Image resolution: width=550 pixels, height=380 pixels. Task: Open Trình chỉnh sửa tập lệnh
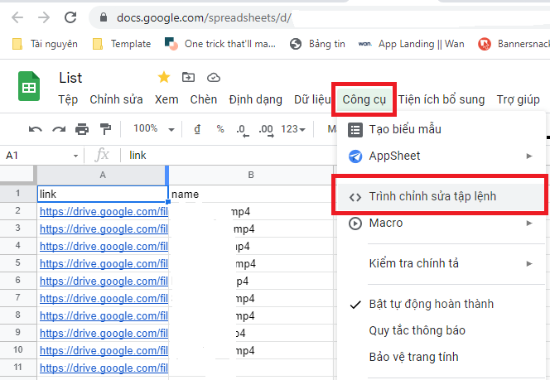pyautogui.click(x=432, y=196)
